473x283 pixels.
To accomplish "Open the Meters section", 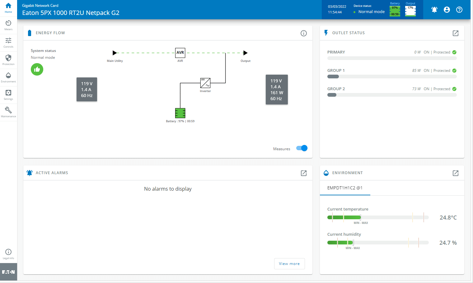I will 8,26.
